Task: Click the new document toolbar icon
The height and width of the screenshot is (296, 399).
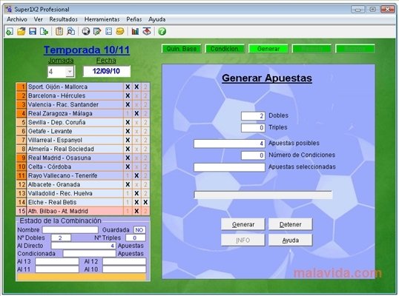Action: tap(10, 32)
